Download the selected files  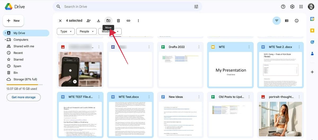(x=99, y=21)
